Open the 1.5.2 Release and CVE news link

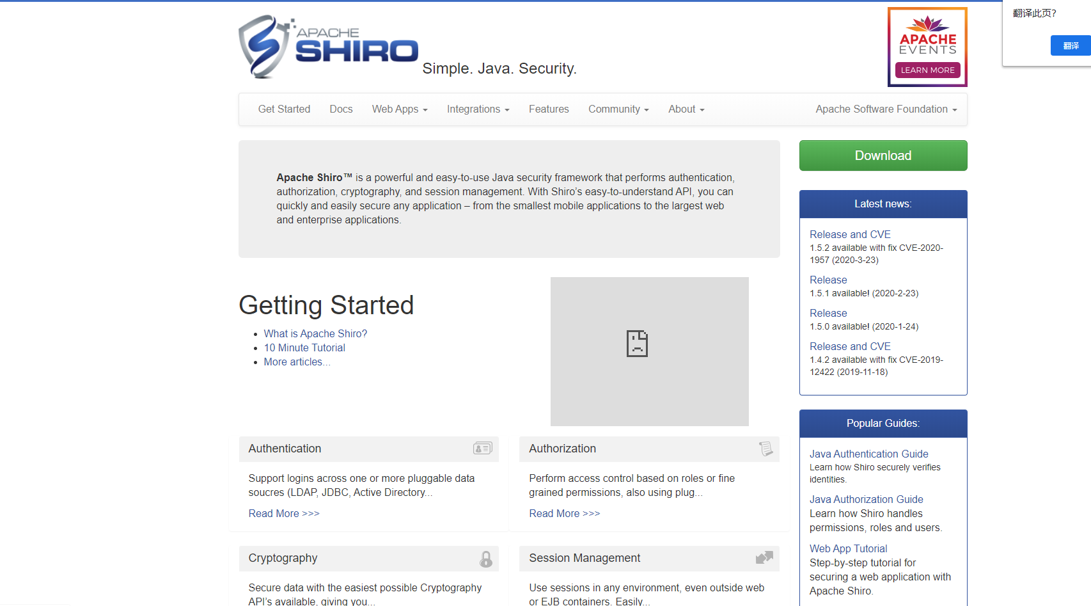tap(850, 234)
